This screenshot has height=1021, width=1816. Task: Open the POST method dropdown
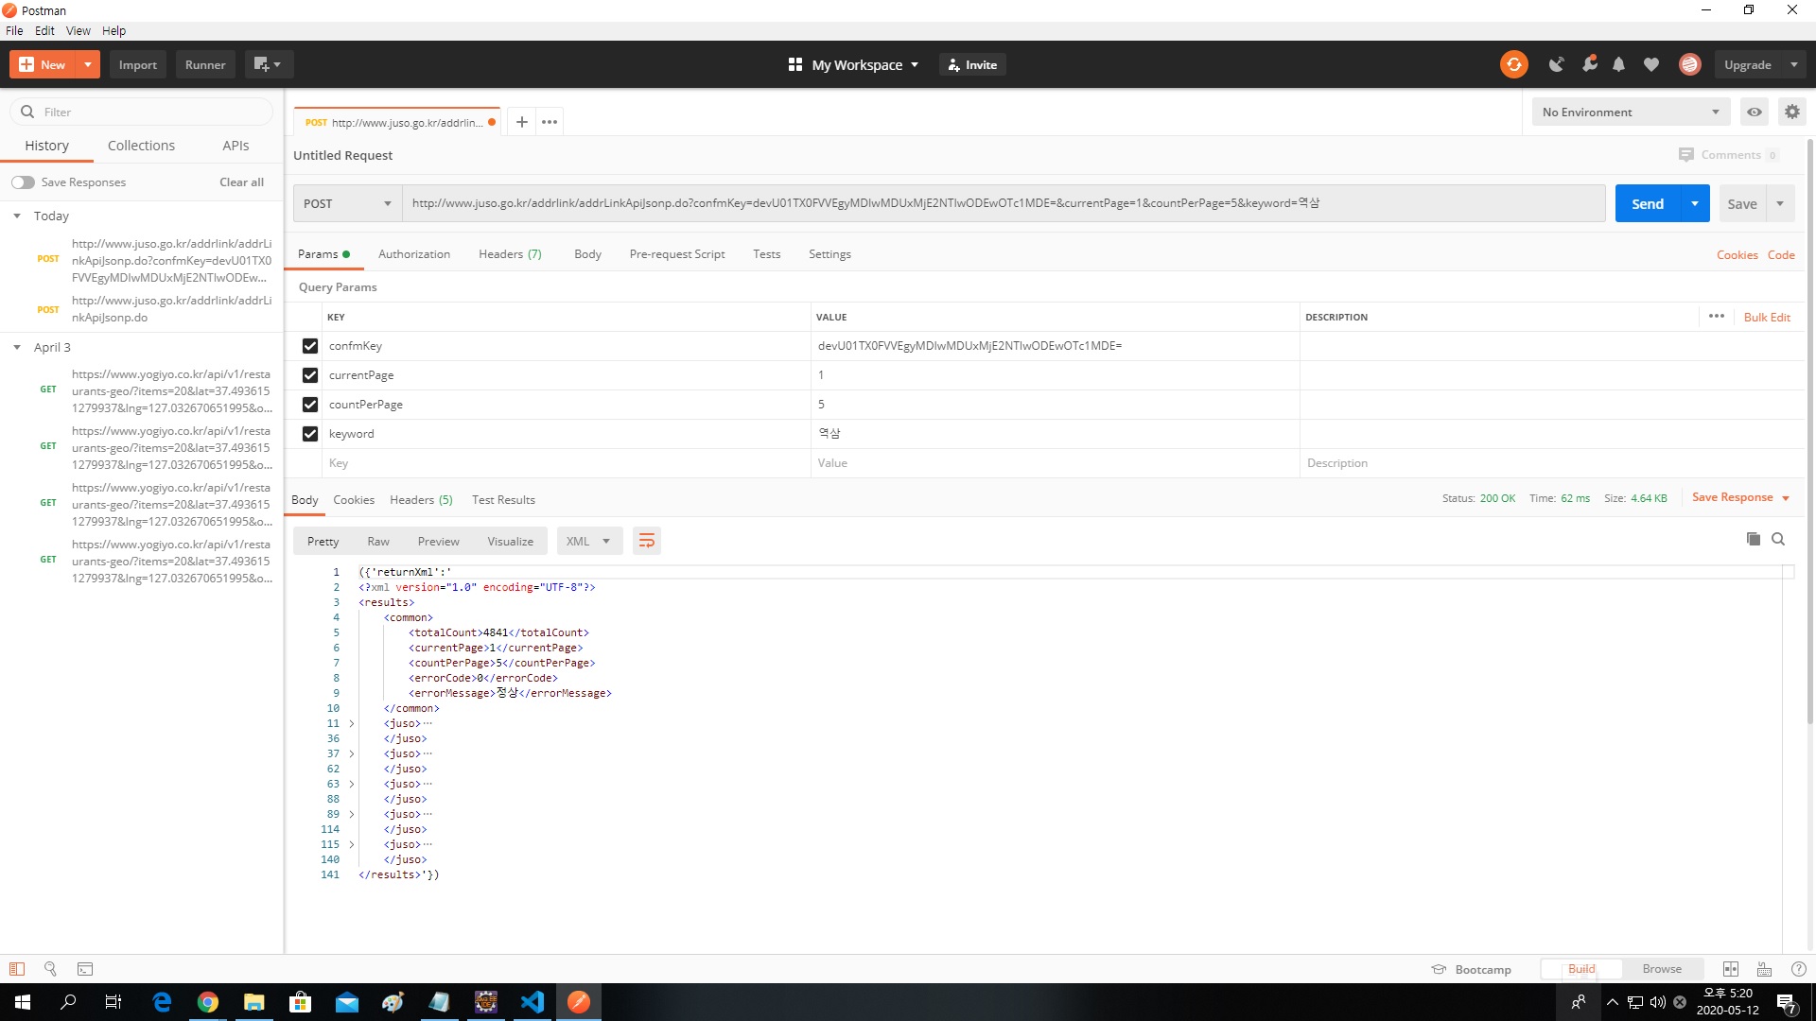[x=347, y=203]
